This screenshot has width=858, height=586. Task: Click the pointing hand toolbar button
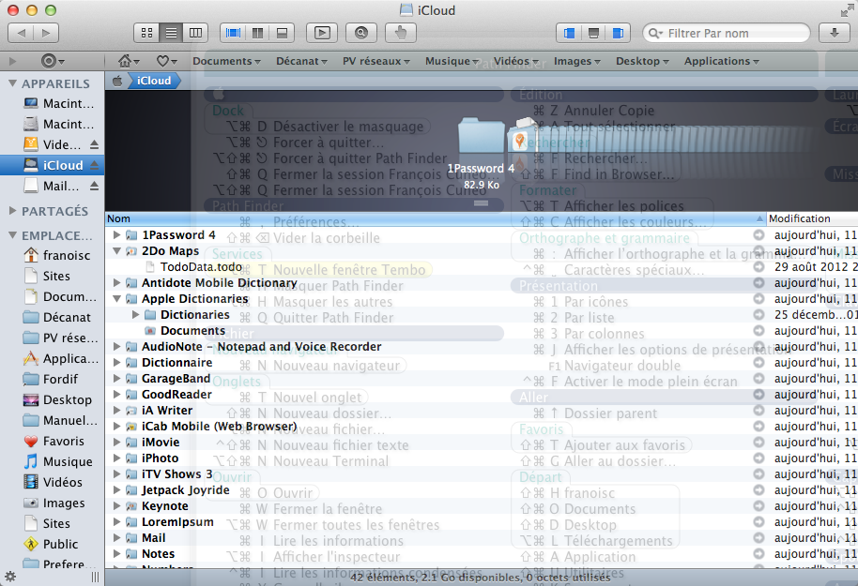401,34
